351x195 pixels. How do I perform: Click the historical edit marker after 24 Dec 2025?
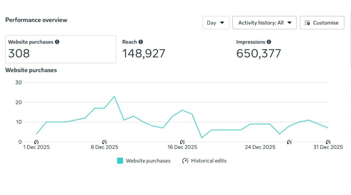click(x=289, y=142)
